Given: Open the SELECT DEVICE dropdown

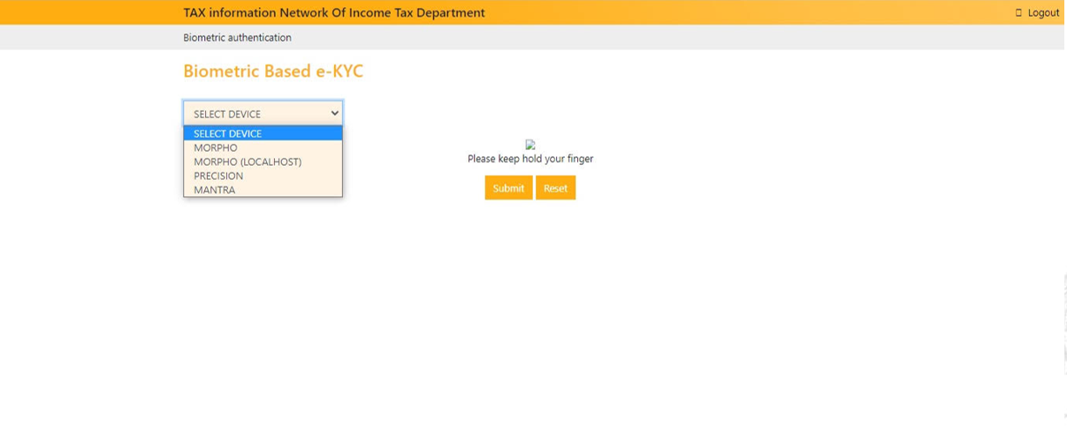Looking at the screenshot, I should click(263, 113).
